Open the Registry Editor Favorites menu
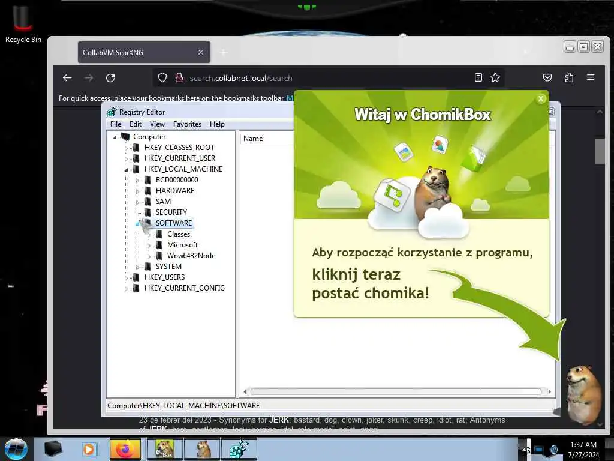 tap(187, 124)
